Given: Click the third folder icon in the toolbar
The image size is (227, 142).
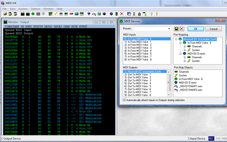Looking at the screenshot, I should (x=15, y=14).
